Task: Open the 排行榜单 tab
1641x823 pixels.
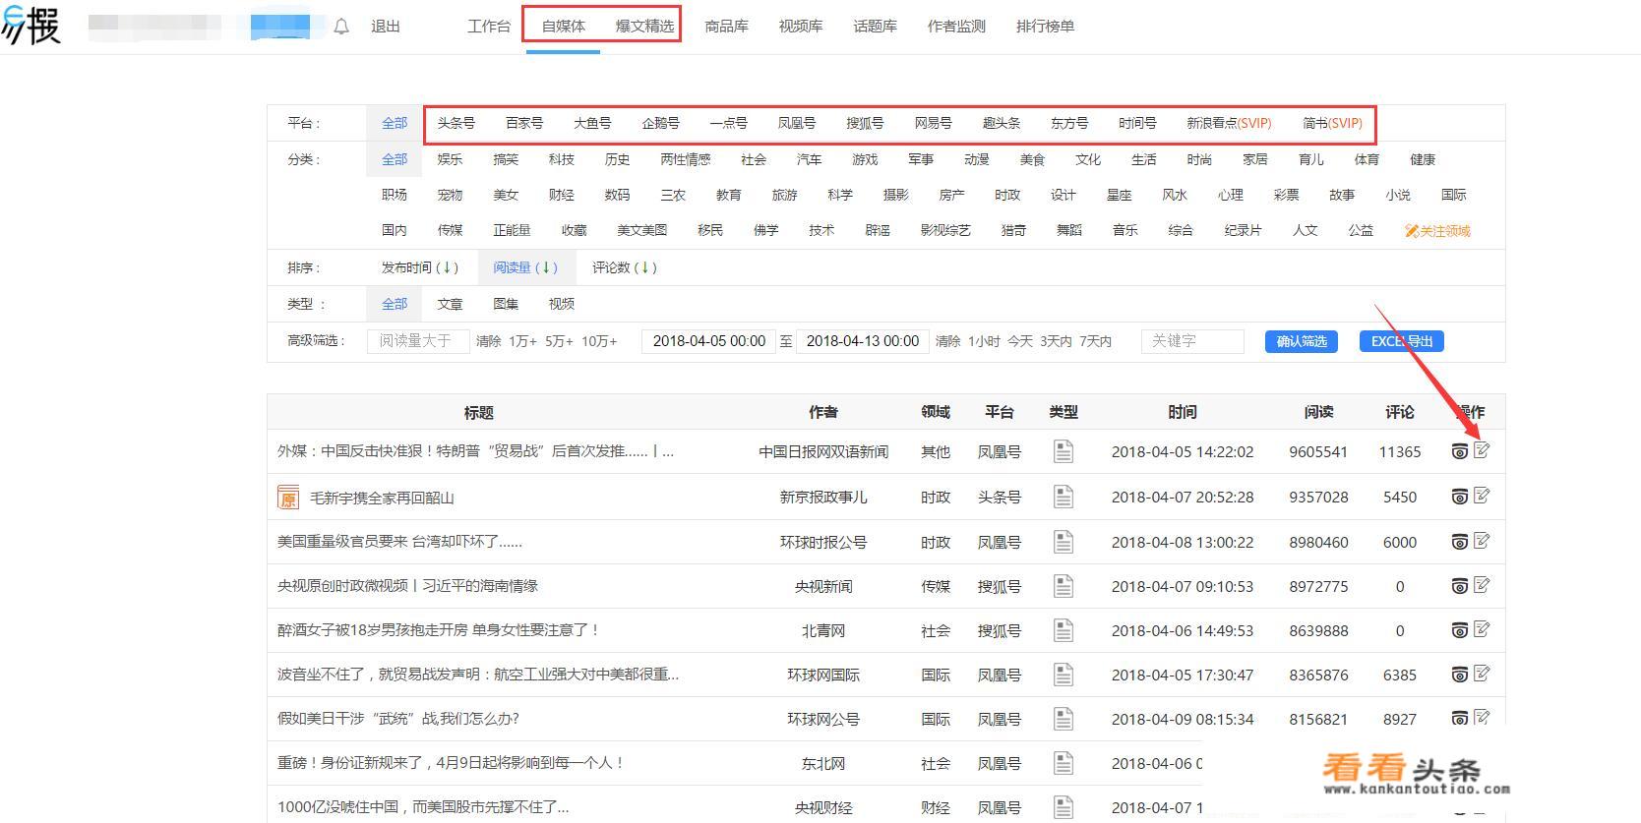Action: tap(1045, 27)
